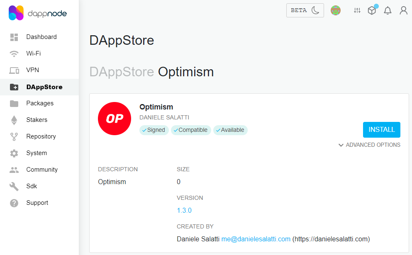This screenshot has width=412, height=255.
Task: Click the Support question mark icon
Action: (14, 203)
